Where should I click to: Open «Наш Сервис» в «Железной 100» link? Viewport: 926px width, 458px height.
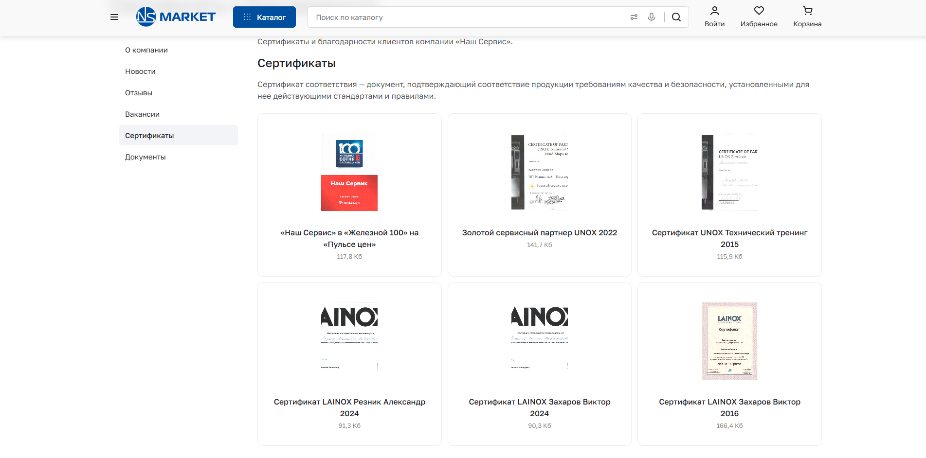349,239
